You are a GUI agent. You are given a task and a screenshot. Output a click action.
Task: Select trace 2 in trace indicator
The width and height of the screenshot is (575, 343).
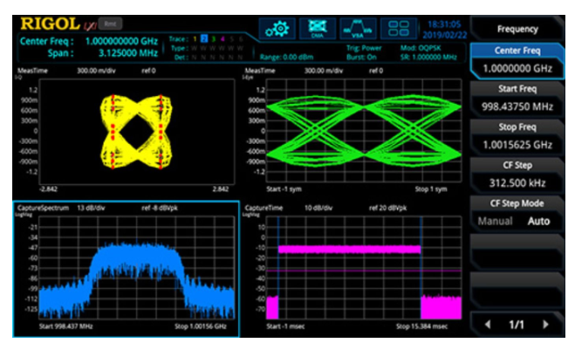(204, 39)
